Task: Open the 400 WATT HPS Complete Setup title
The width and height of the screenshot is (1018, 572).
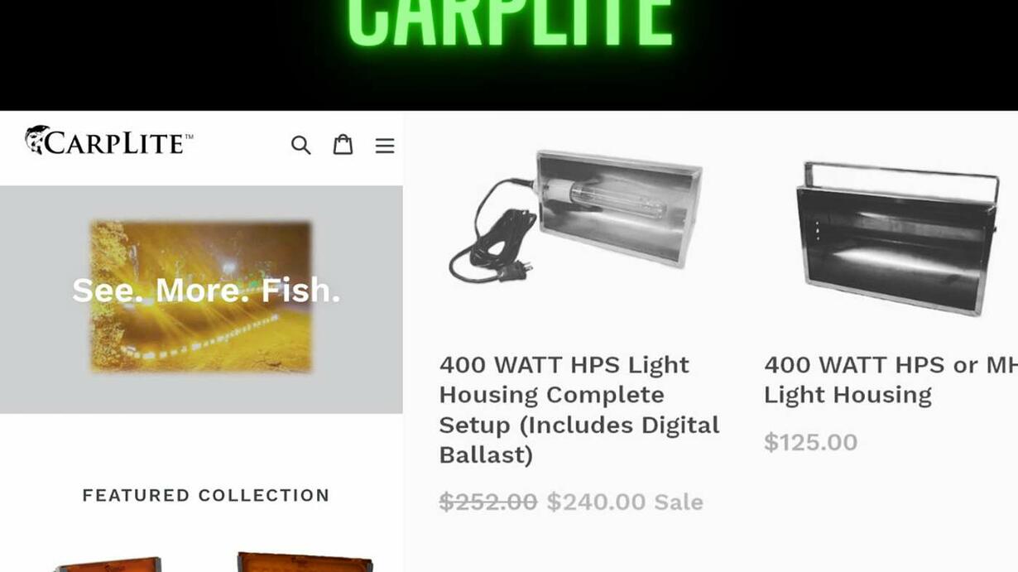Action: (579, 410)
